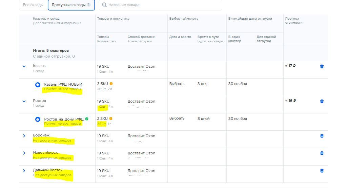Collapse the Ростов cluster
This screenshot has width=347, height=193.
coord(24,101)
